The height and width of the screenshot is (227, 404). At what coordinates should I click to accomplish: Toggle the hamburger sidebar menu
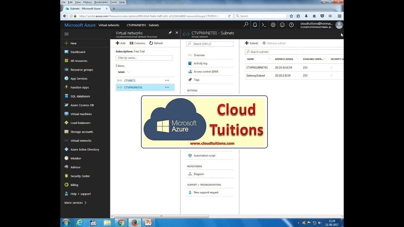(x=66, y=34)
